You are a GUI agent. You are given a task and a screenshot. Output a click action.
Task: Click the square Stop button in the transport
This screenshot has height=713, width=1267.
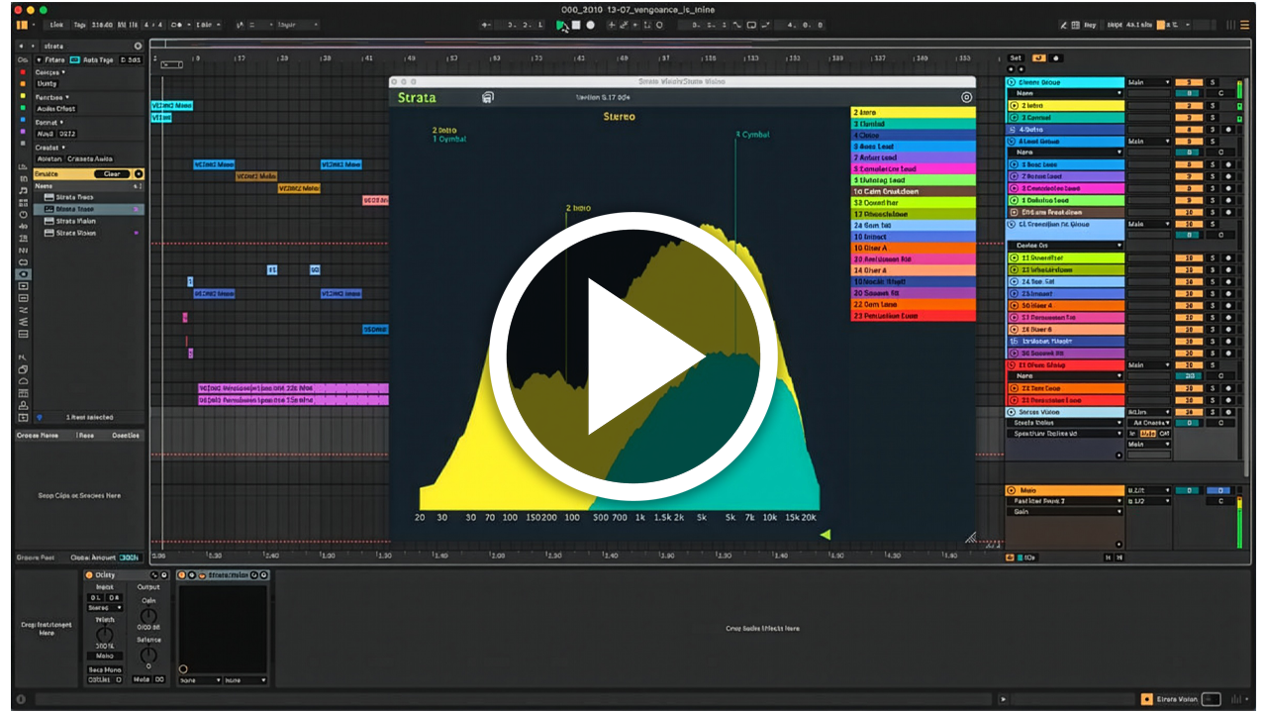pyautogui.click(x=576, y=25)
